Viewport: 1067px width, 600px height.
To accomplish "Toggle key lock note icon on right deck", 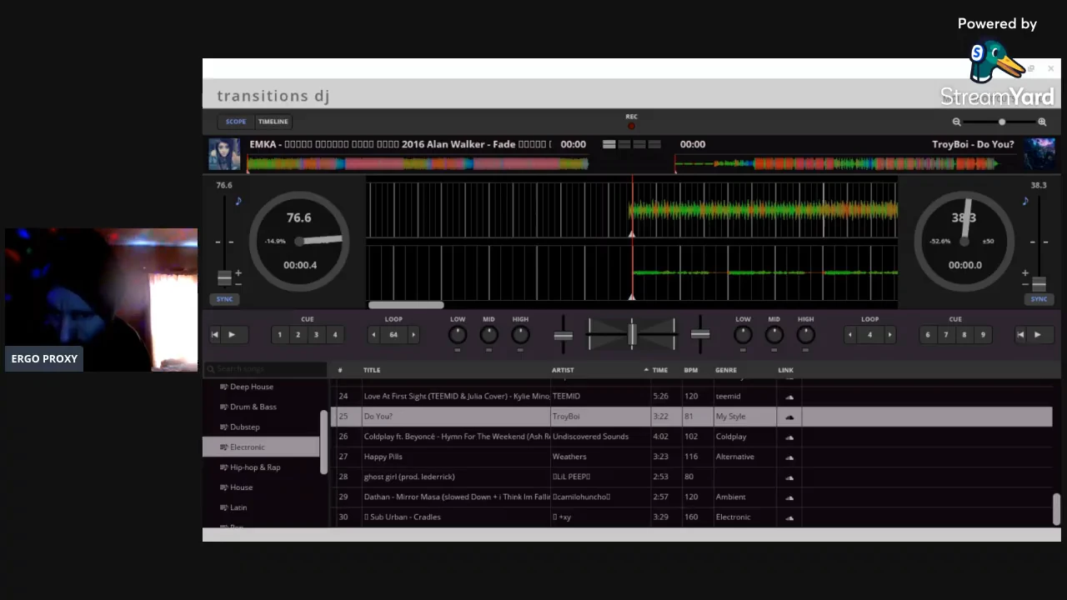I will click(1025, 201).
